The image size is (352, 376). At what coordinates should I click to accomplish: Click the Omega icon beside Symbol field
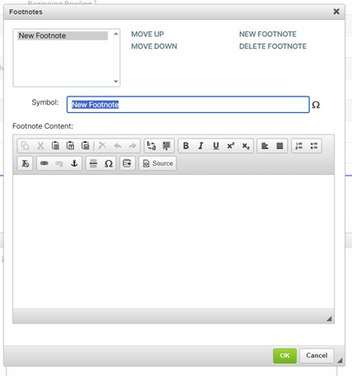[316, 105]
